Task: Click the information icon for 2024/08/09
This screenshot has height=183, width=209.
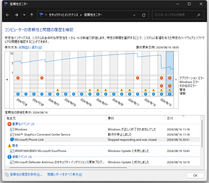Action: pyautogui.click(x=114, y=94)
